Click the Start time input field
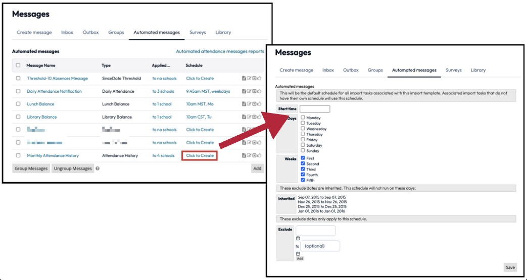Viewport: 527px width, 280px height. [x=314, y=109]
